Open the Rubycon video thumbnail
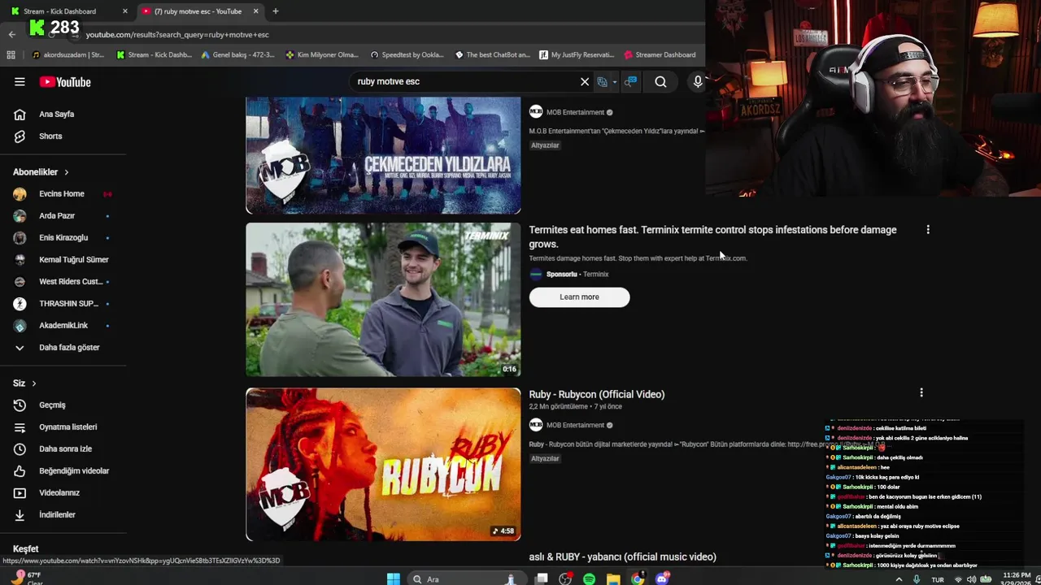Image resolution: width=1041 pixels, height=585 pixels. 383,465
